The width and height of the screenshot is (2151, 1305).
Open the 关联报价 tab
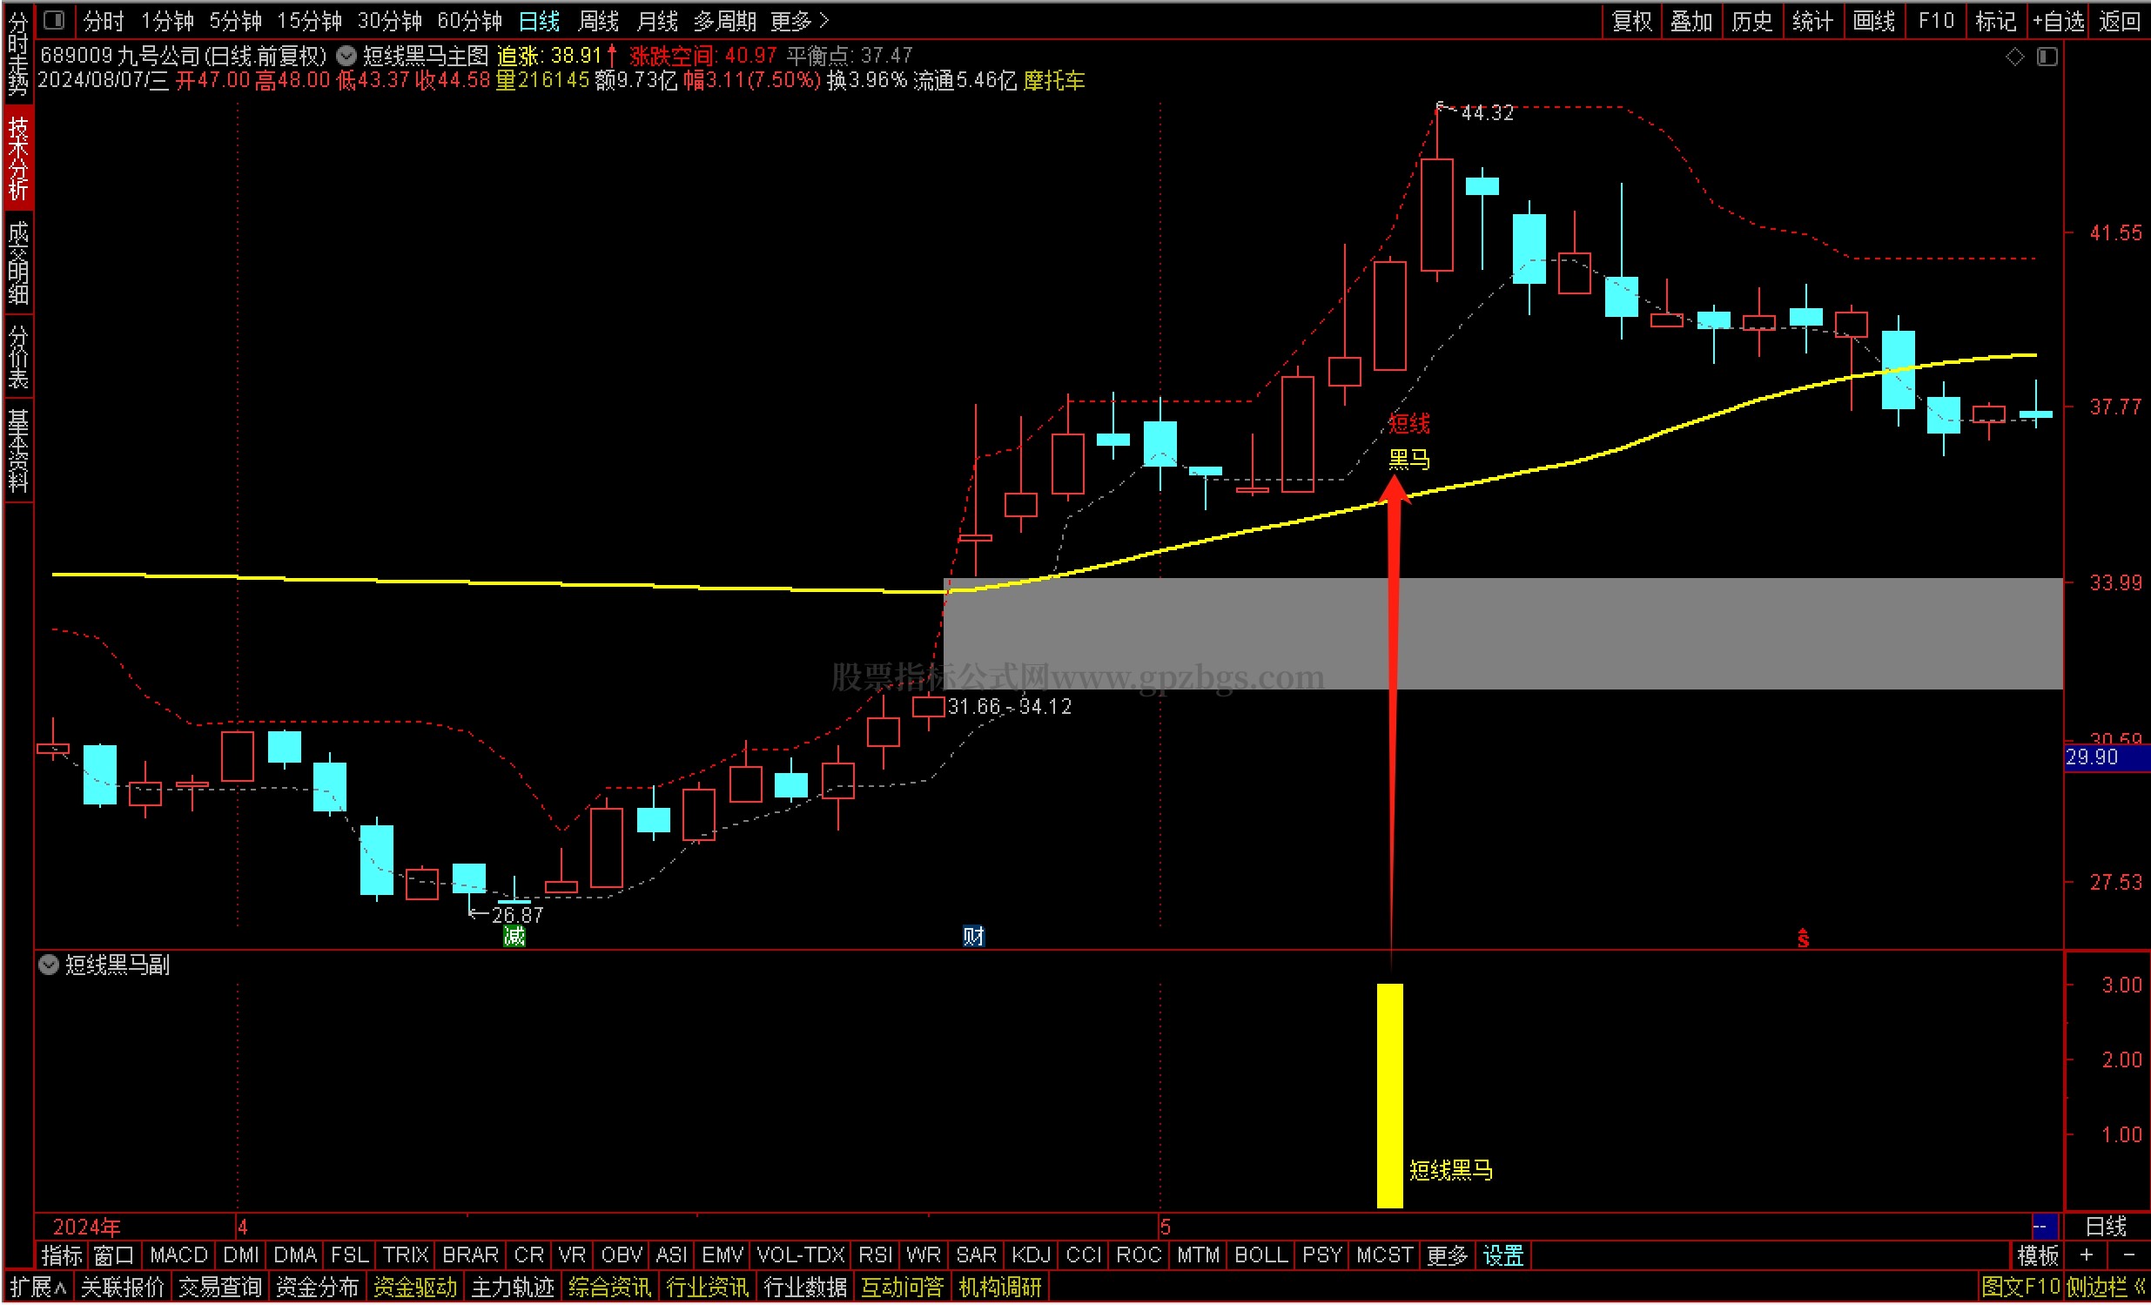pyautogui.click(x=122, y=1287)
